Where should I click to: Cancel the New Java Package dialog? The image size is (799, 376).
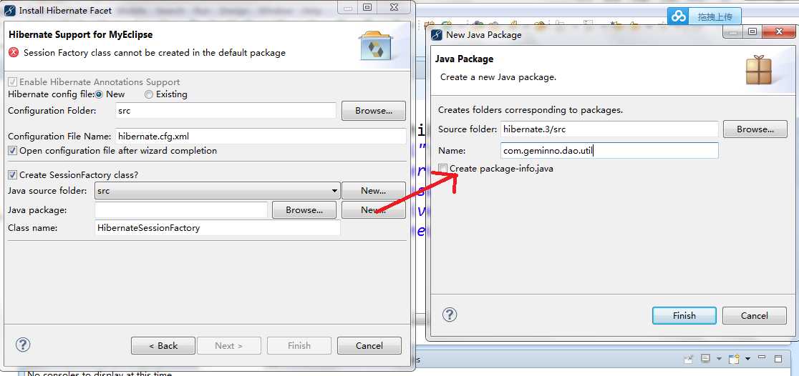755,315
